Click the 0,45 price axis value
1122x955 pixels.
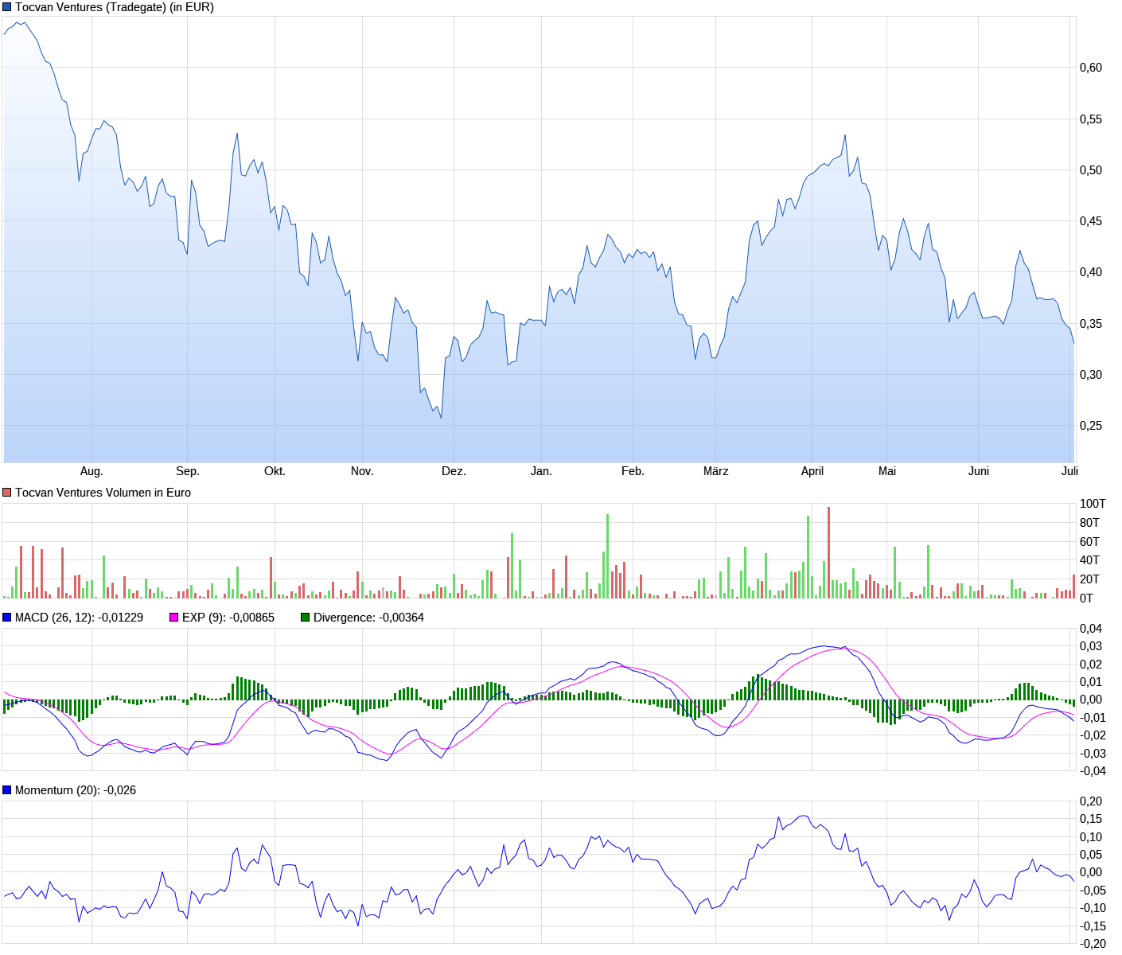(x=1091, y=221)
